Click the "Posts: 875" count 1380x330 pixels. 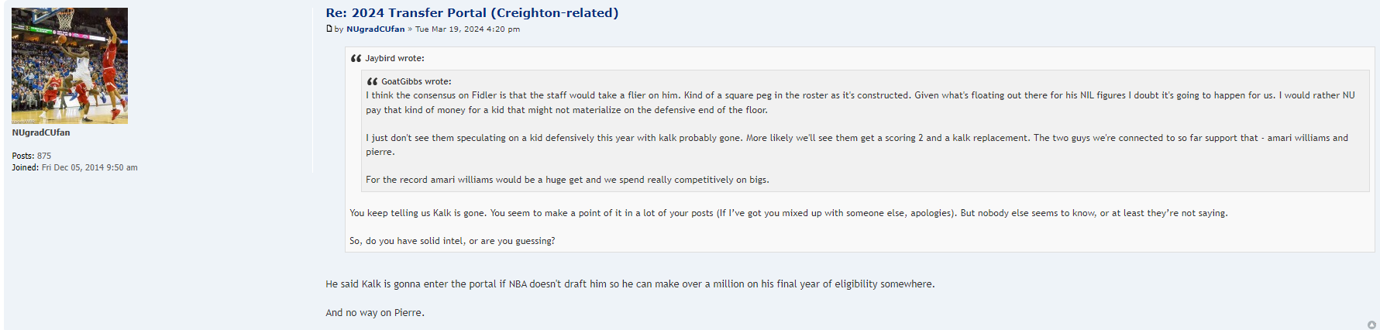(x=32, y=156)
